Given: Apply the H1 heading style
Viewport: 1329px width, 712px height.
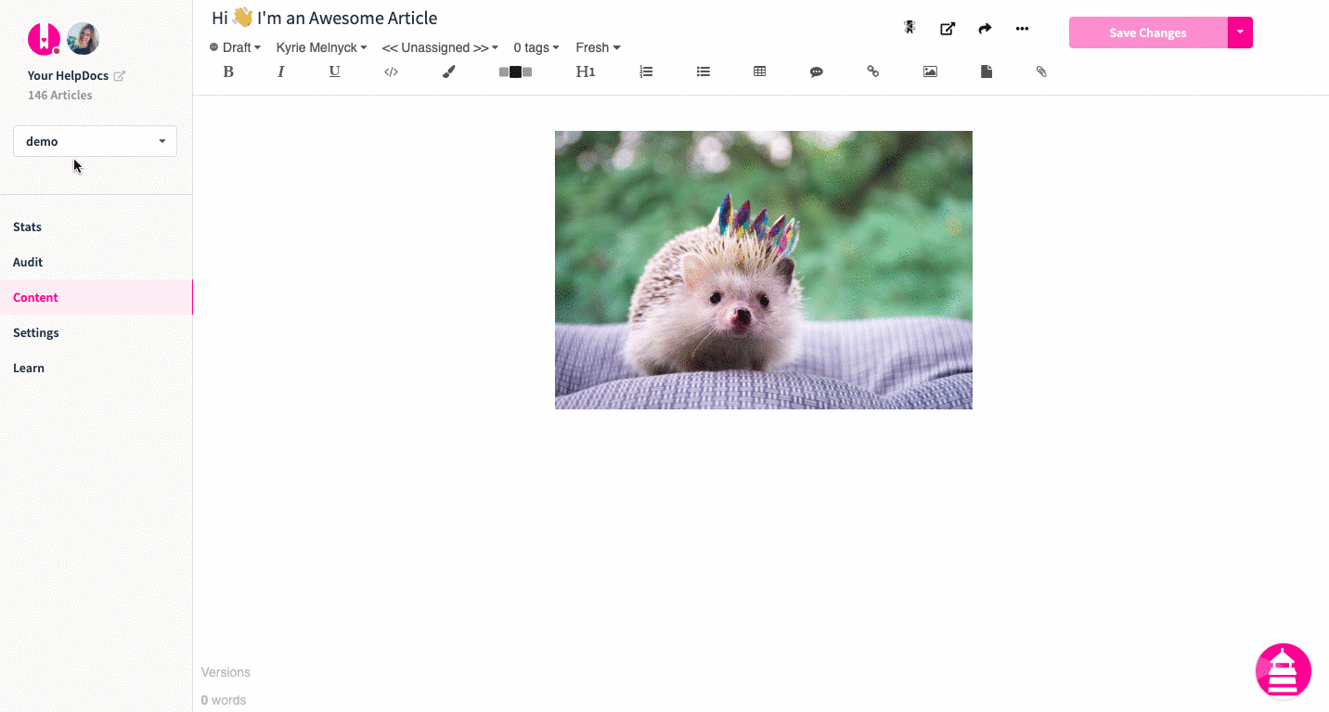Looking at the screenshot, I should coord(586,71).
